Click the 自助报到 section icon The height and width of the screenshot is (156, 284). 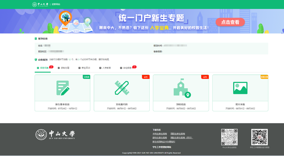coord(36,60)
